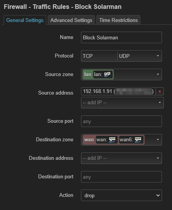
Task: Click the Source port input field
Action: 121,121
